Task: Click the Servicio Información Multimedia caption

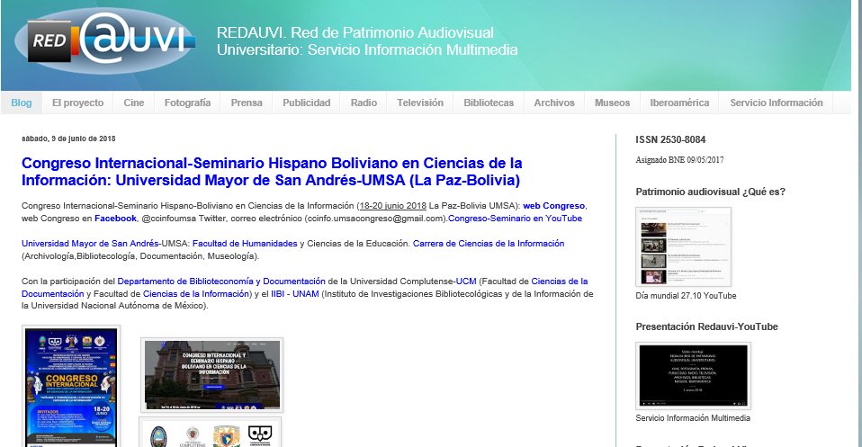Action: pos(693,418)
